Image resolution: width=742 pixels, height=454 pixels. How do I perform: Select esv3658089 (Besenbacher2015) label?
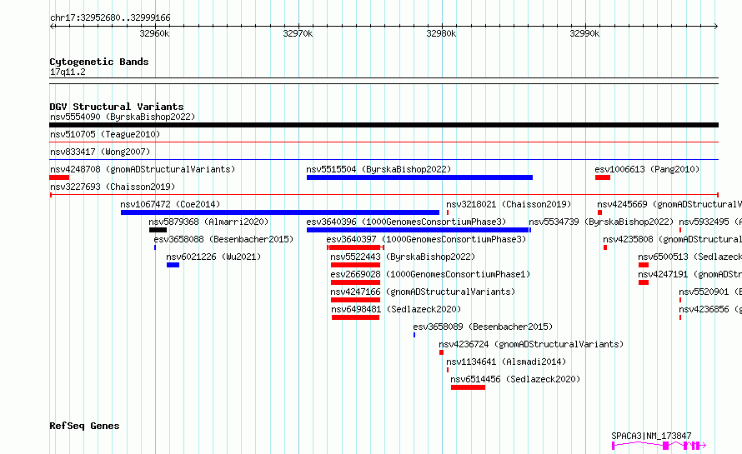click(483, 327)
